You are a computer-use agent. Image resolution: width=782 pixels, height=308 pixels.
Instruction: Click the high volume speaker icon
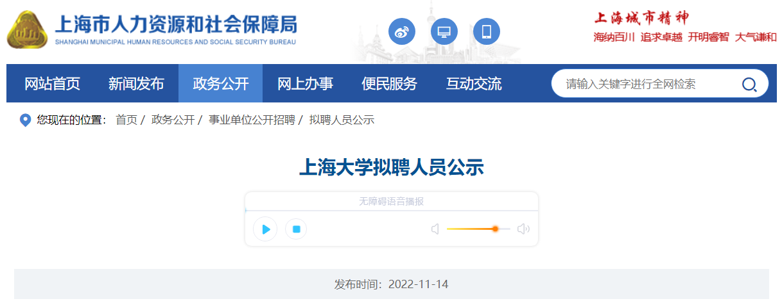[x=523, y=229]
